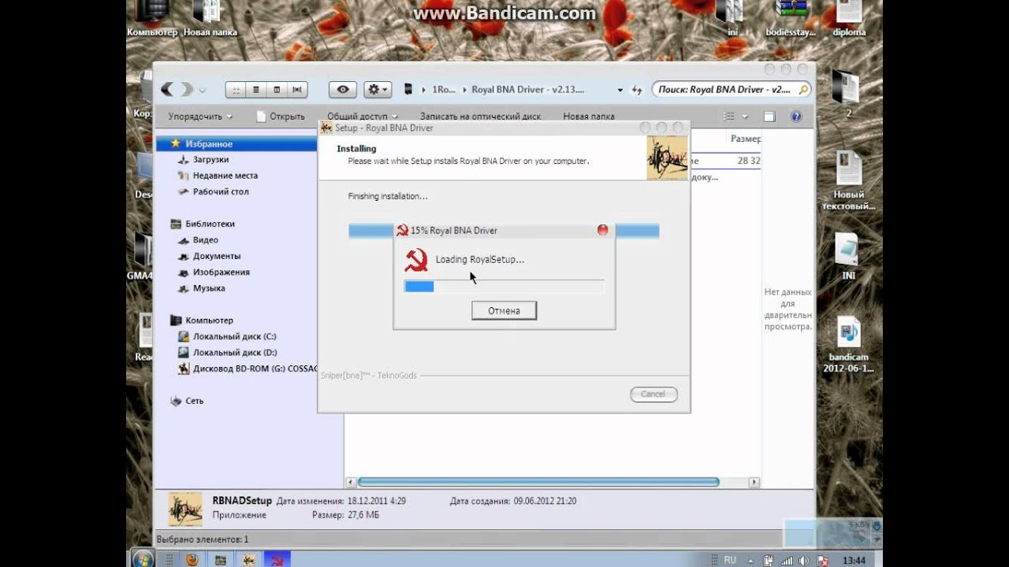Viewport: 1009px width, 567px height.
Task: Switch to cover flow view button
Action: 297,90
